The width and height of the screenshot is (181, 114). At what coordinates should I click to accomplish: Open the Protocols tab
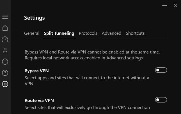88,33
